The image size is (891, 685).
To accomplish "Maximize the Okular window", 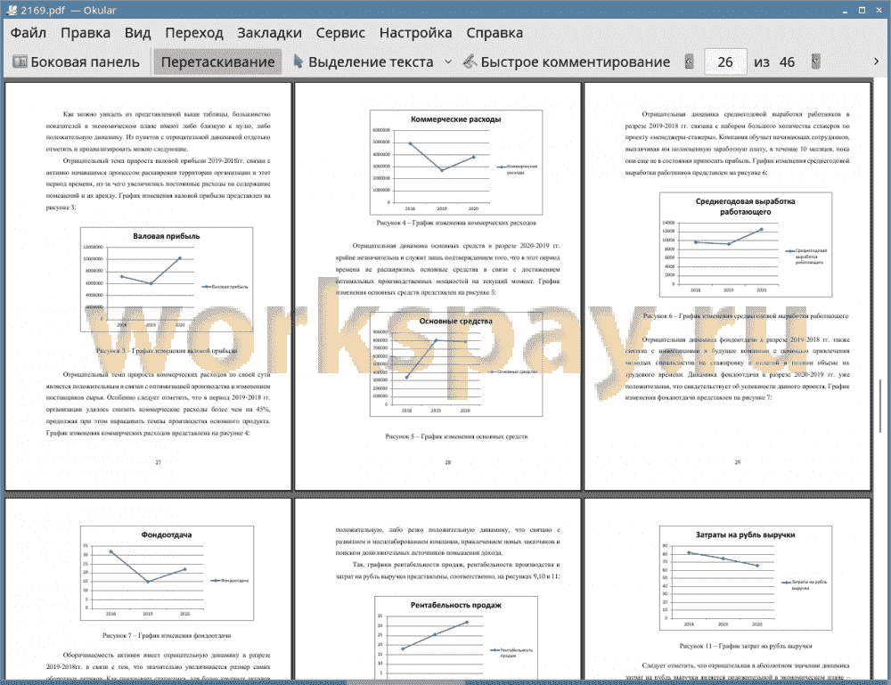I will click(x=862, y=10).
